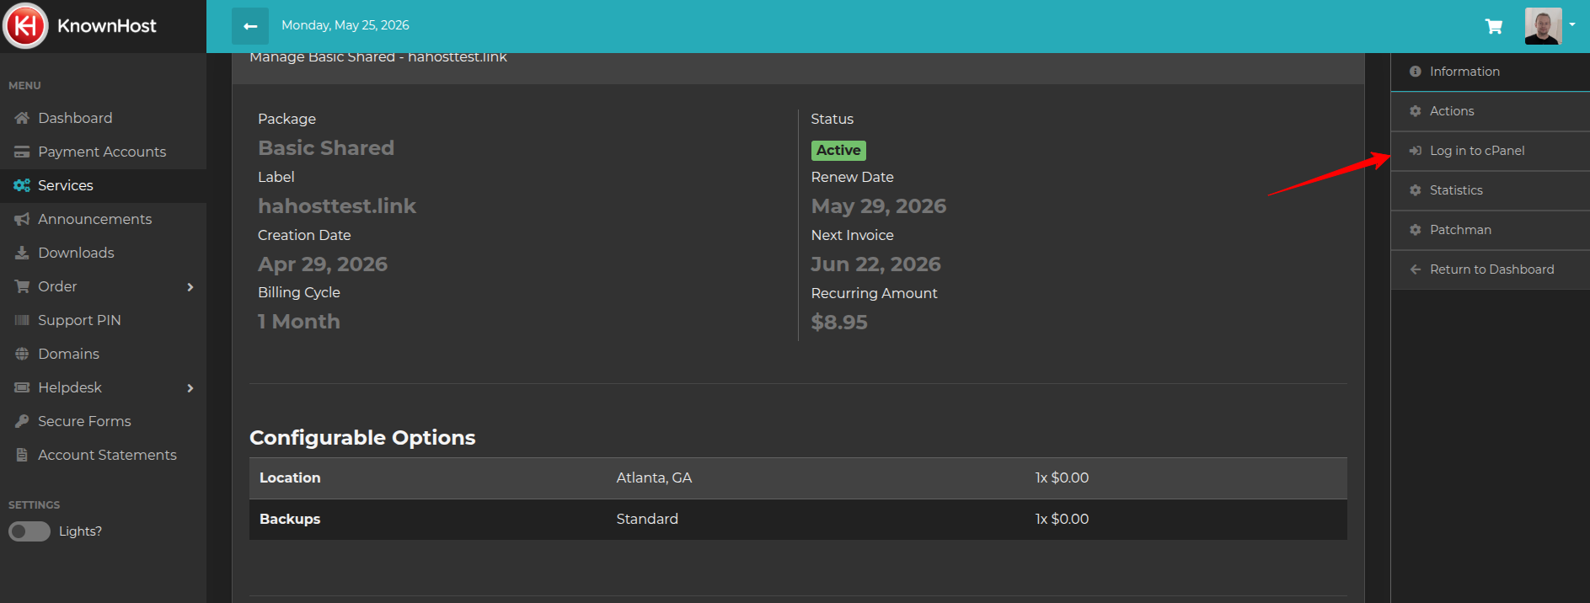The image size is (1590, 603).
Task: Open Secure Forms
Action: click(103, 421)
